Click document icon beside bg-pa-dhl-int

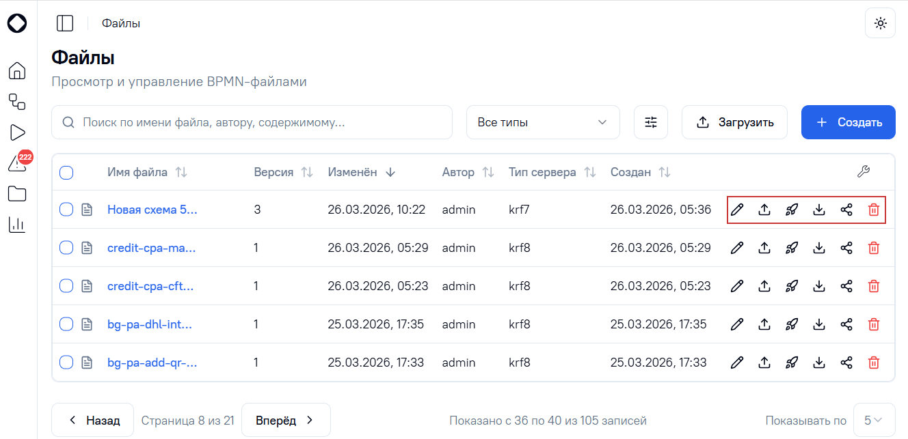pyautogui.click(x=87, y=324)
